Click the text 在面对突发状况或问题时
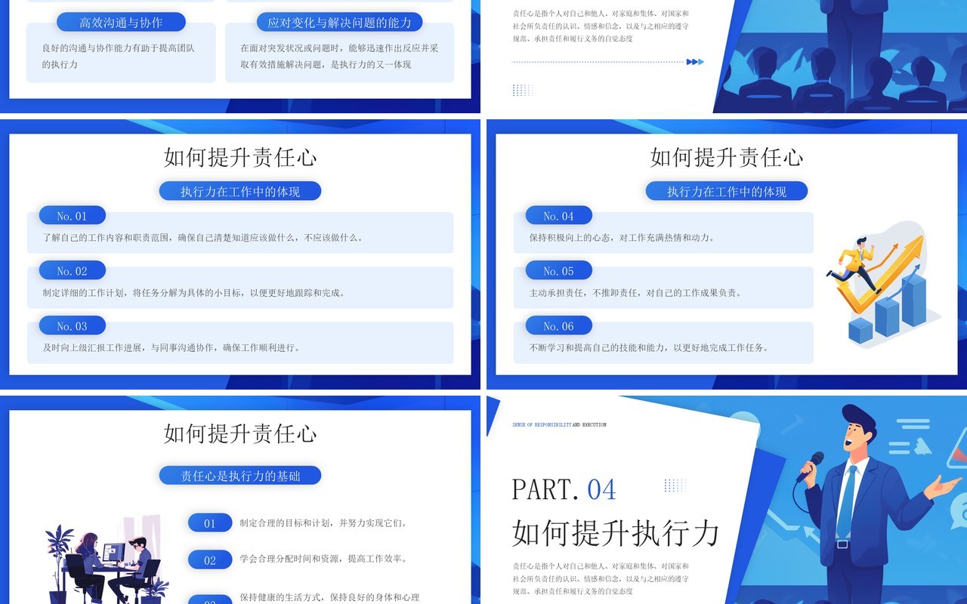This screenshot has width=967, height=604. pyautogui.click(x=291, y=48)
